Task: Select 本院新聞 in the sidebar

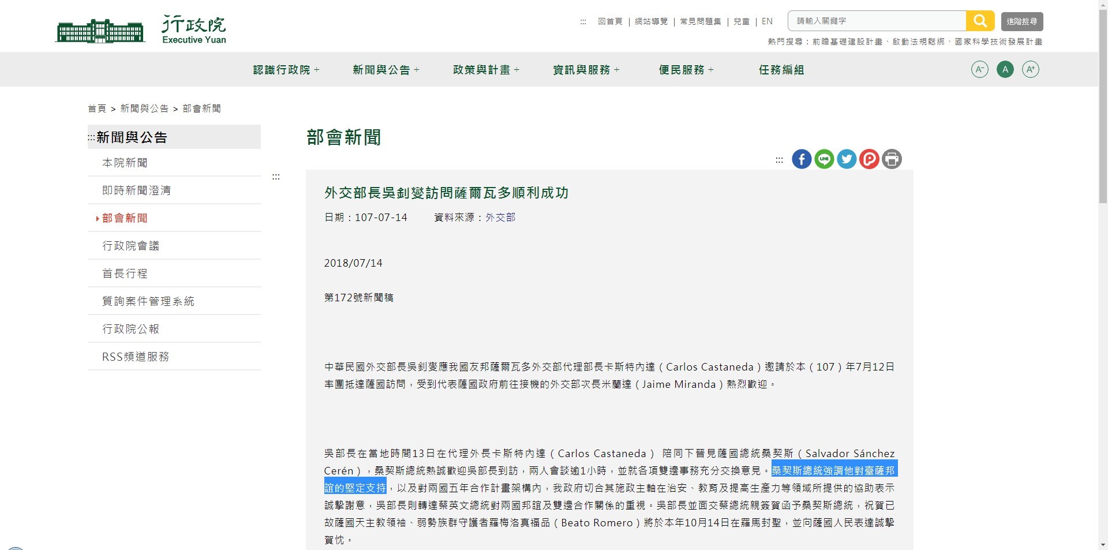Action: [x=125, y=163]
